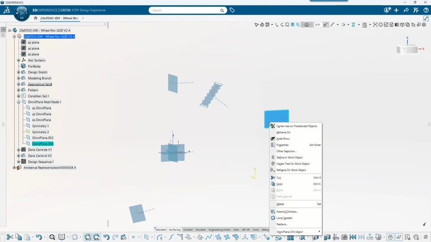
Task: Click the isometric cube view icon in top toolbar
Action: pos(402,25)
